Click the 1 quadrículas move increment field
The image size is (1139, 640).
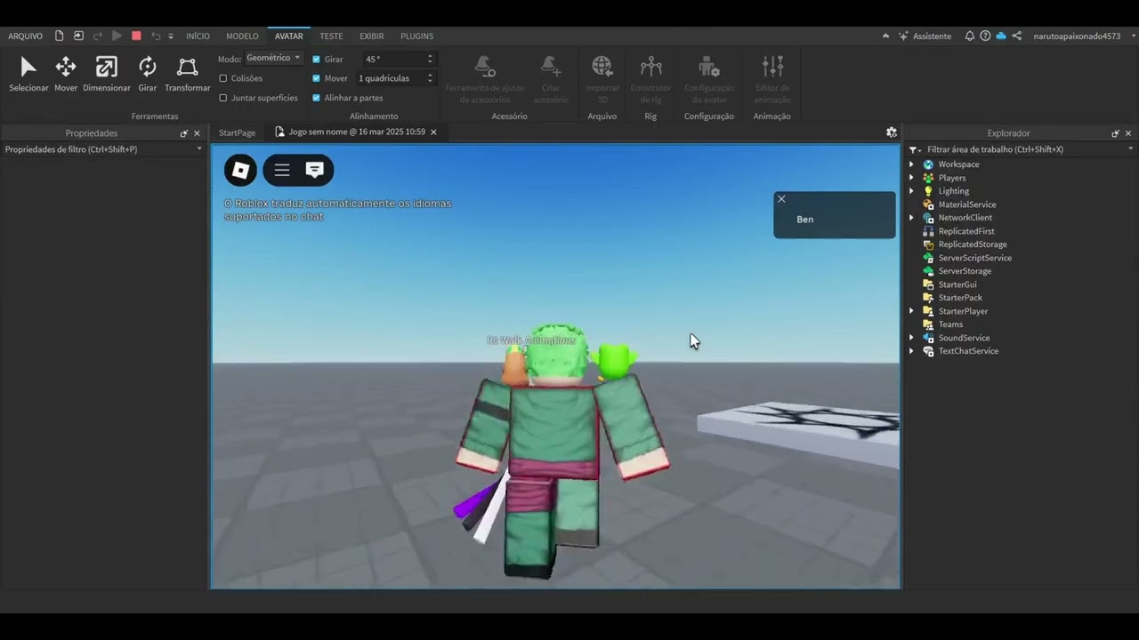392,78
